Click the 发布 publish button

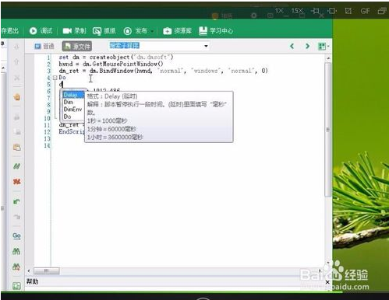(x=136, y=31)
